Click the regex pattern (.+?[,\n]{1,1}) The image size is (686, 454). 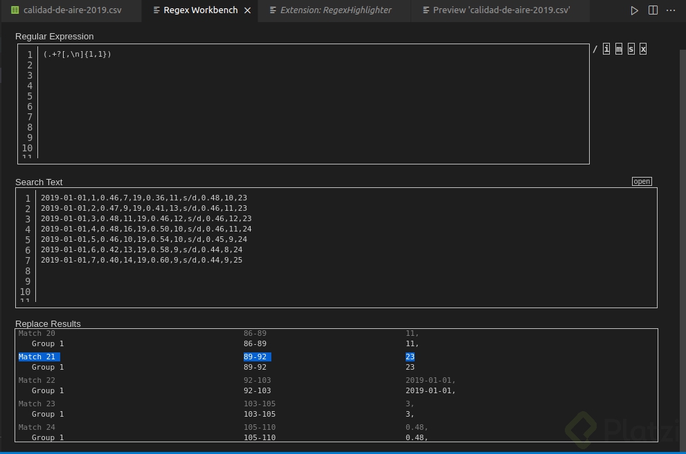[x=77, y=54]
